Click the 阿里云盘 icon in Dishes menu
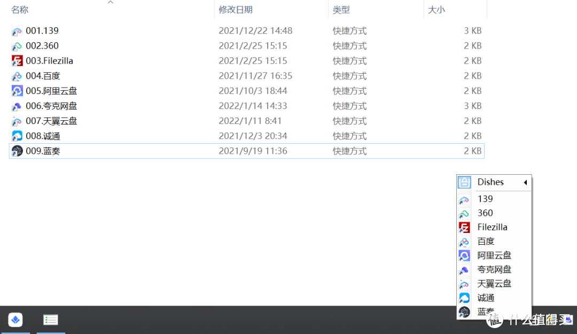 464,255
